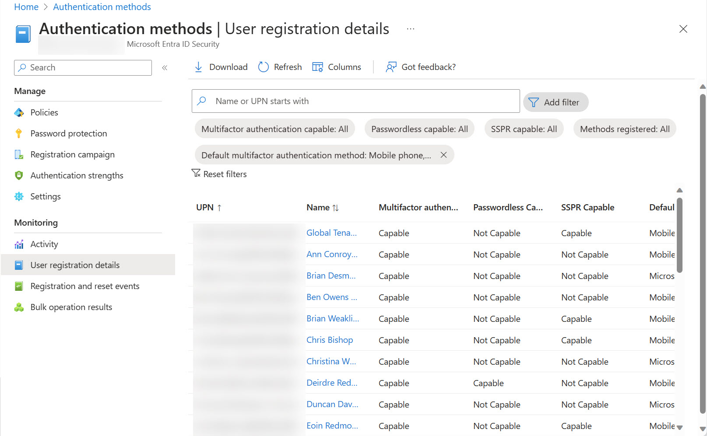Viewport: 707px width, 436px height.
Task: Open the ellipsis menu next to the title
Action: coord(411,28)
